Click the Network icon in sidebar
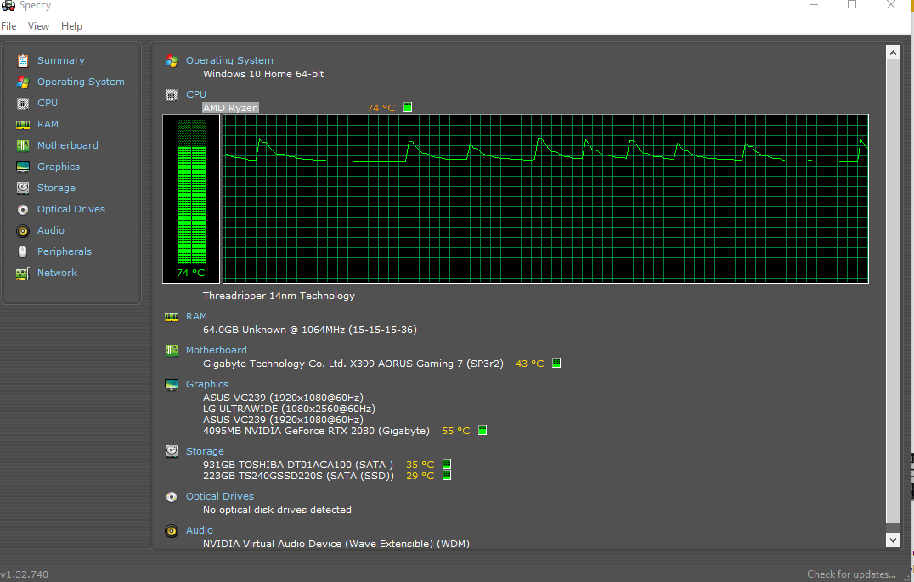 pos(23,274)
